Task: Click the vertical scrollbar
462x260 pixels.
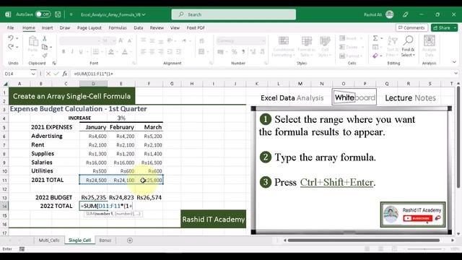Action: pos(458,137)
